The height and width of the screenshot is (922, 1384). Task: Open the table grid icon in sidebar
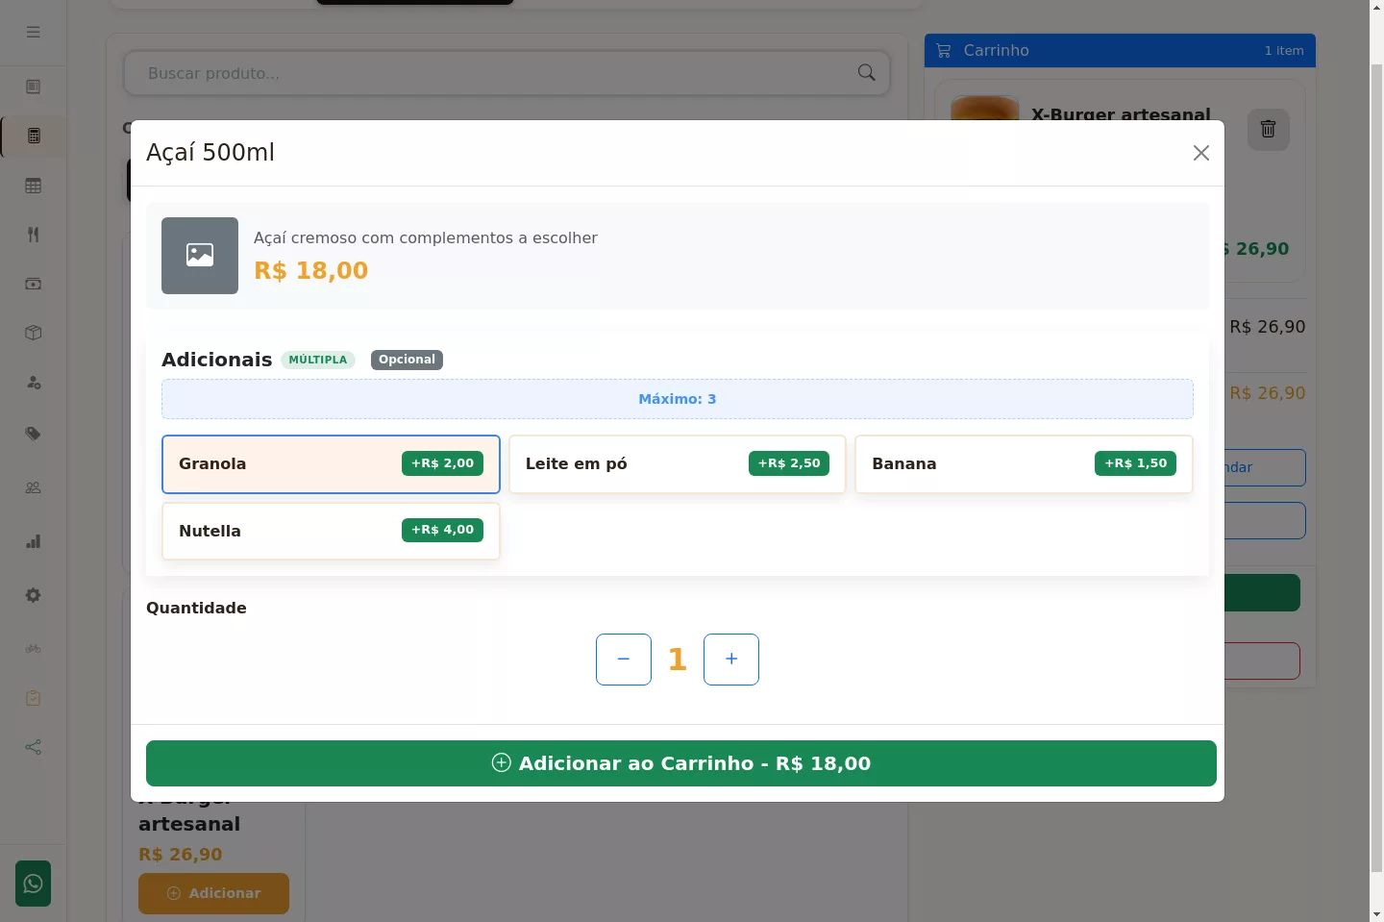34,186
